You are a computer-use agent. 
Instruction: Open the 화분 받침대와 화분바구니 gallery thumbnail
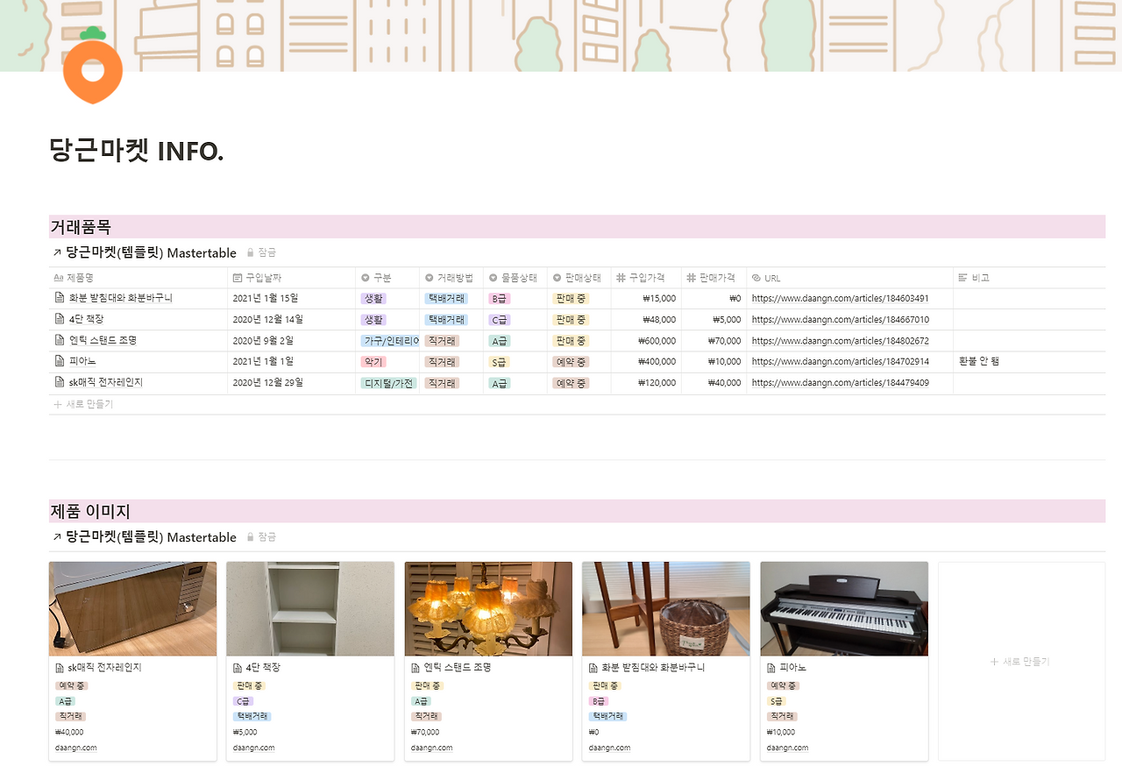(x=666, y=609)
